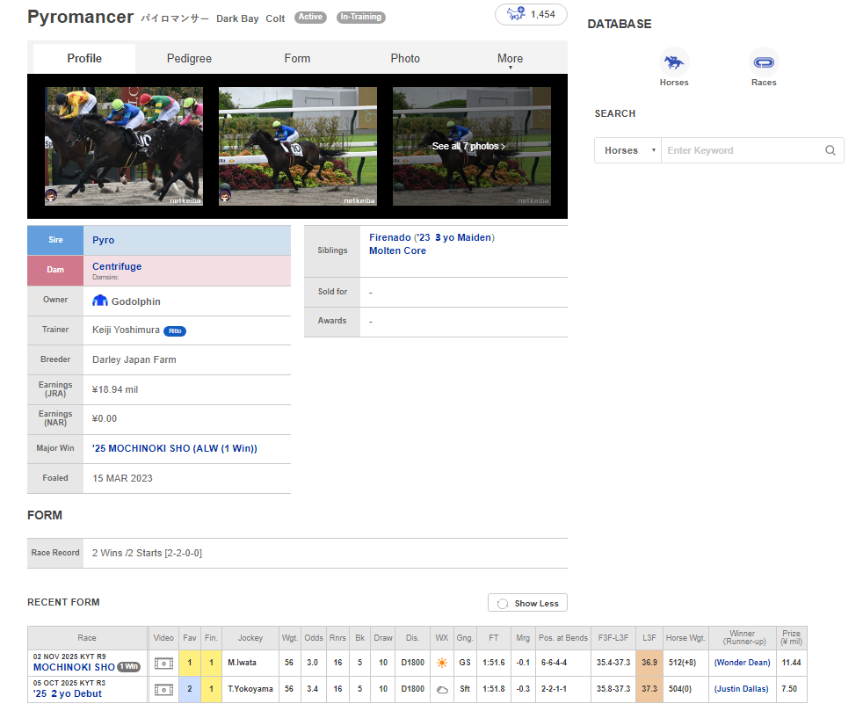Click jockey T.Yokoyama cell
The height and width of the screenshot is (711, 863).
250,689
